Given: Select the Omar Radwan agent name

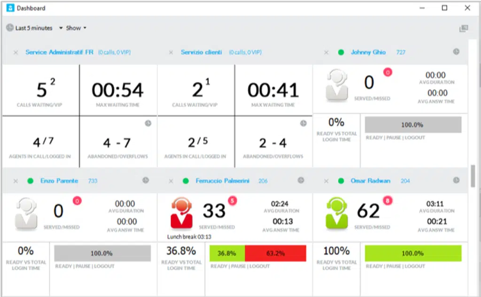Looking at the screenshot, I should click(370, 181).
